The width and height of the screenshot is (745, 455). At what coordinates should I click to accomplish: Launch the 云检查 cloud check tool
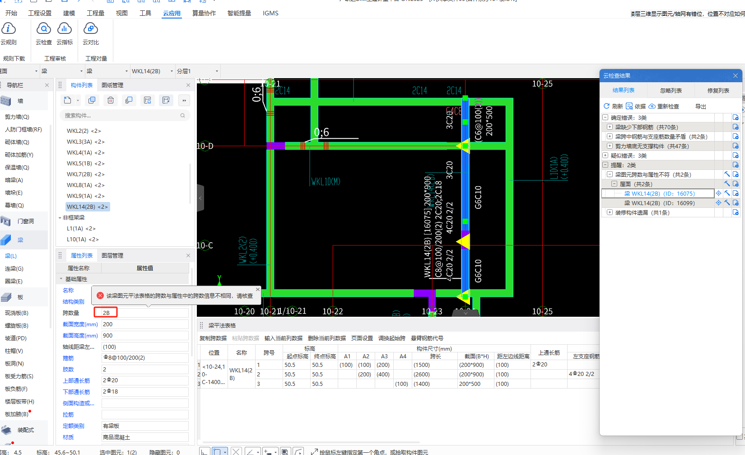(x=43, y=34)
